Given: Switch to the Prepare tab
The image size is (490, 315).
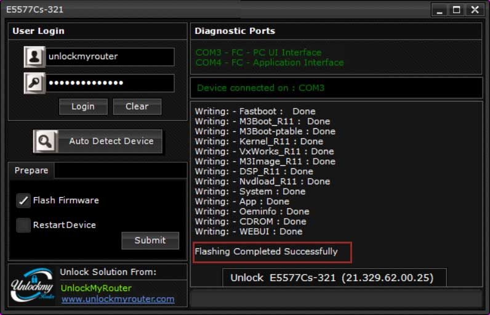Looking at the screenshot, I should coord(31,171).
